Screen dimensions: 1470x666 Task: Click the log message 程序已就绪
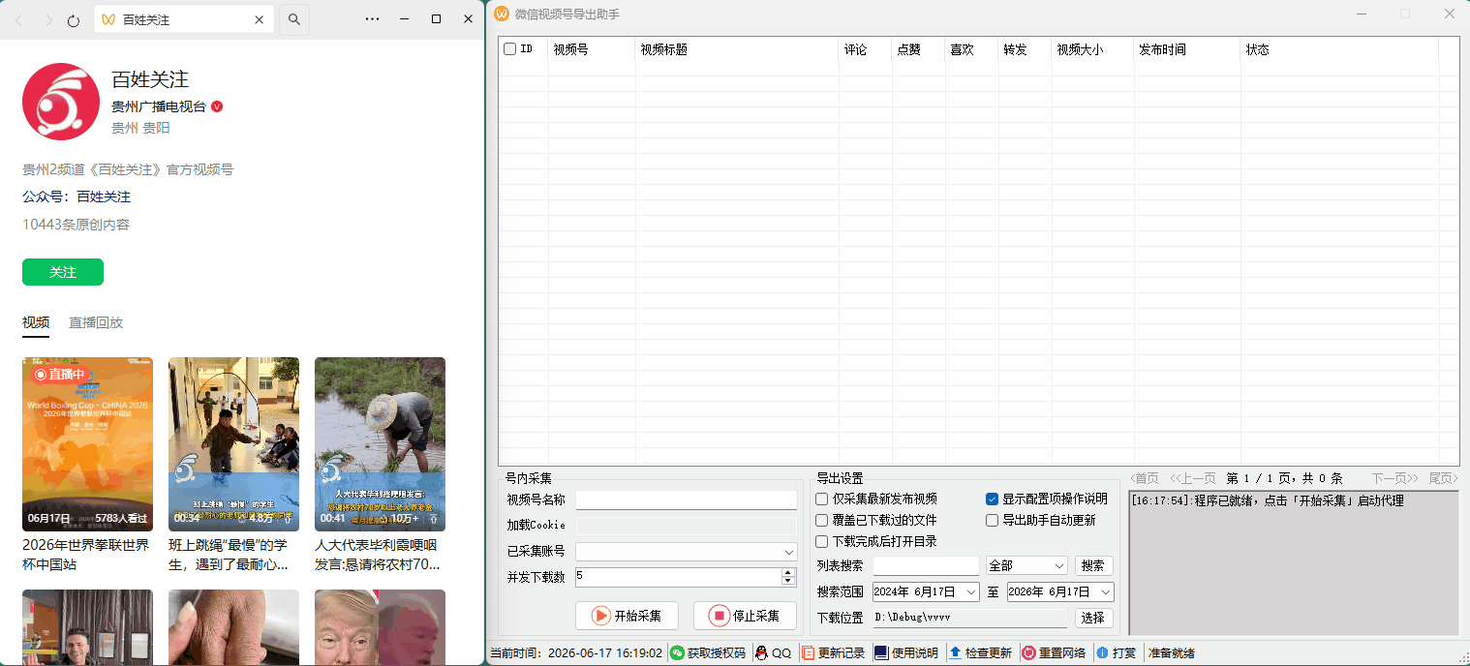pos(1268,500)
